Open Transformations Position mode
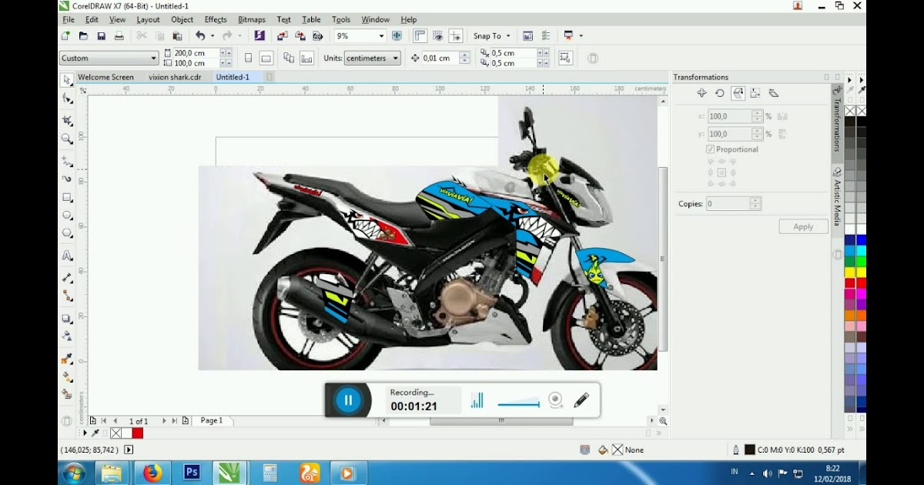 pos(701,93)
